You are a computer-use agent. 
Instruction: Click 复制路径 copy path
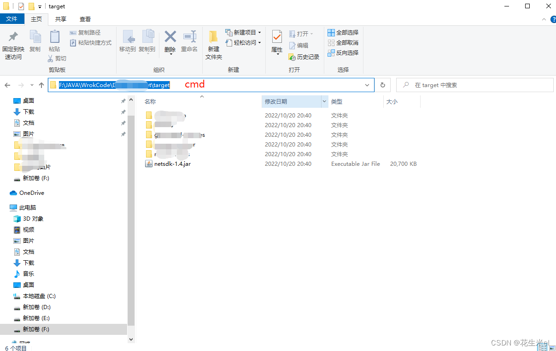pyautogui.click(x=85, y=33)
